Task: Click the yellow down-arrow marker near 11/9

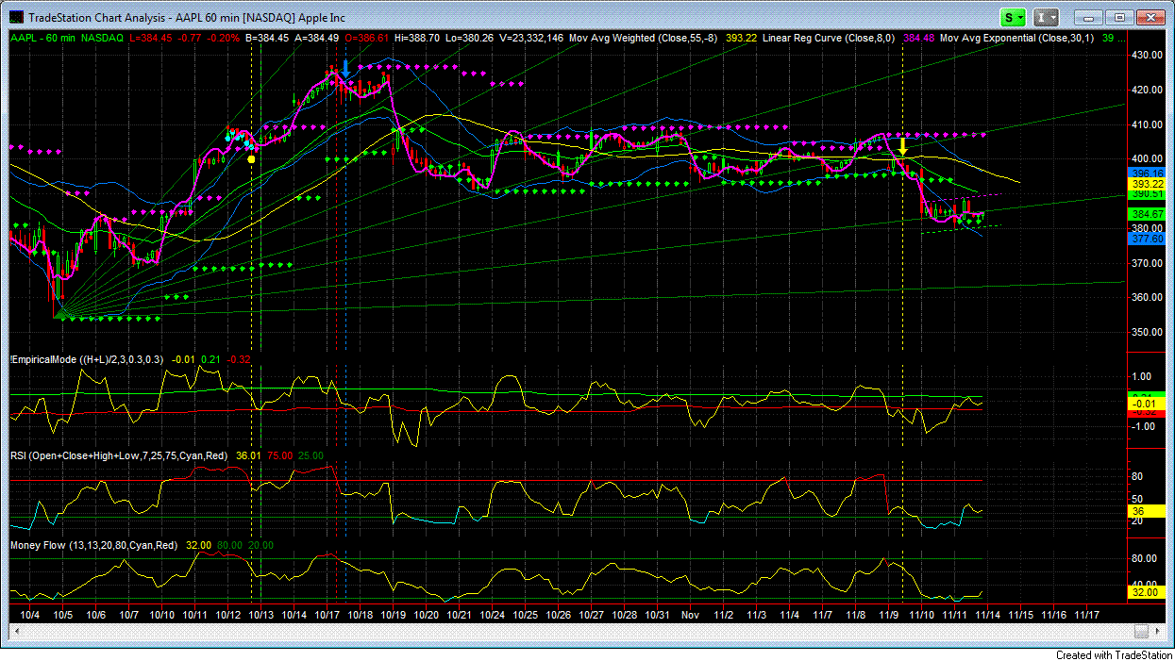Action: point(903,146)
